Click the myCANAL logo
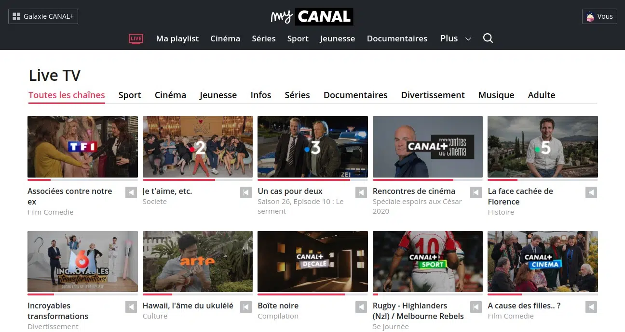 312,17
